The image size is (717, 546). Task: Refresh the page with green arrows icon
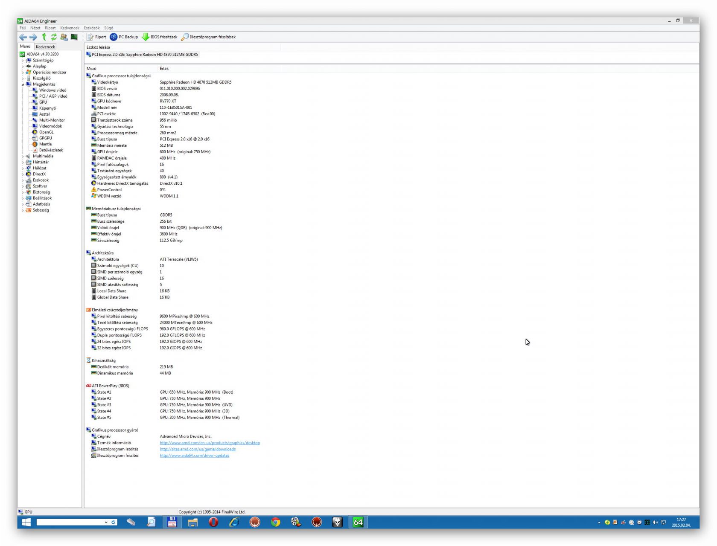54,37
